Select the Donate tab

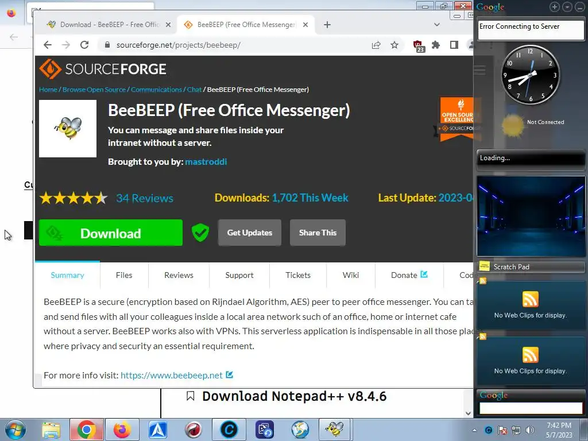(x=409, y=275)
